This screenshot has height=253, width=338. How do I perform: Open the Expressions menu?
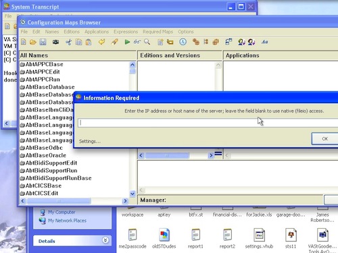click(126, 32)
